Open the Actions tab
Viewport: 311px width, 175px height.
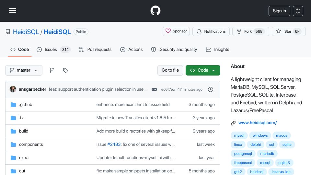131,49
